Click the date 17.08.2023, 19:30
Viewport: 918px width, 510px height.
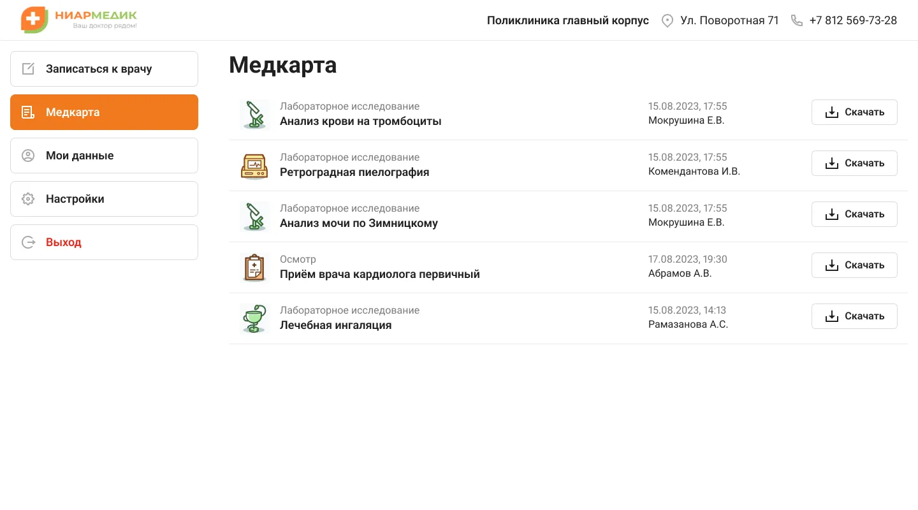[688, 259]
